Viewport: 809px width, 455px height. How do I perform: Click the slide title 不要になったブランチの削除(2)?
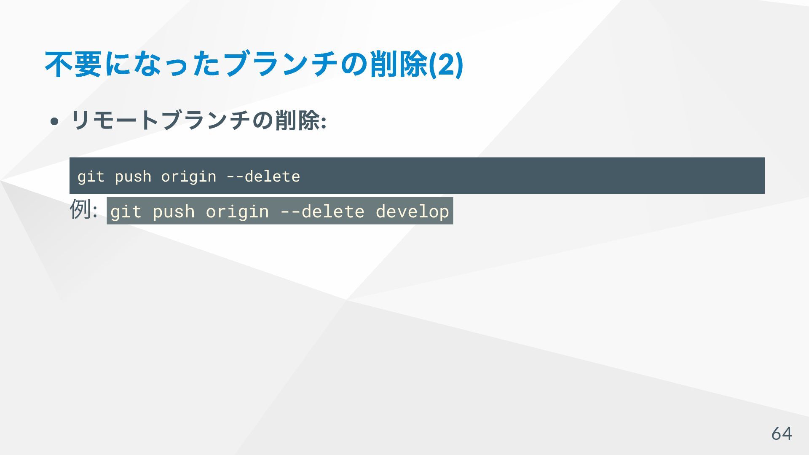[254, 64]
